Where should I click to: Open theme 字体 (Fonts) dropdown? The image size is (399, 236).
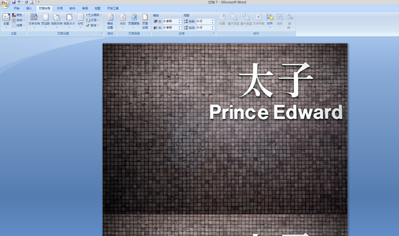(18, 20)
